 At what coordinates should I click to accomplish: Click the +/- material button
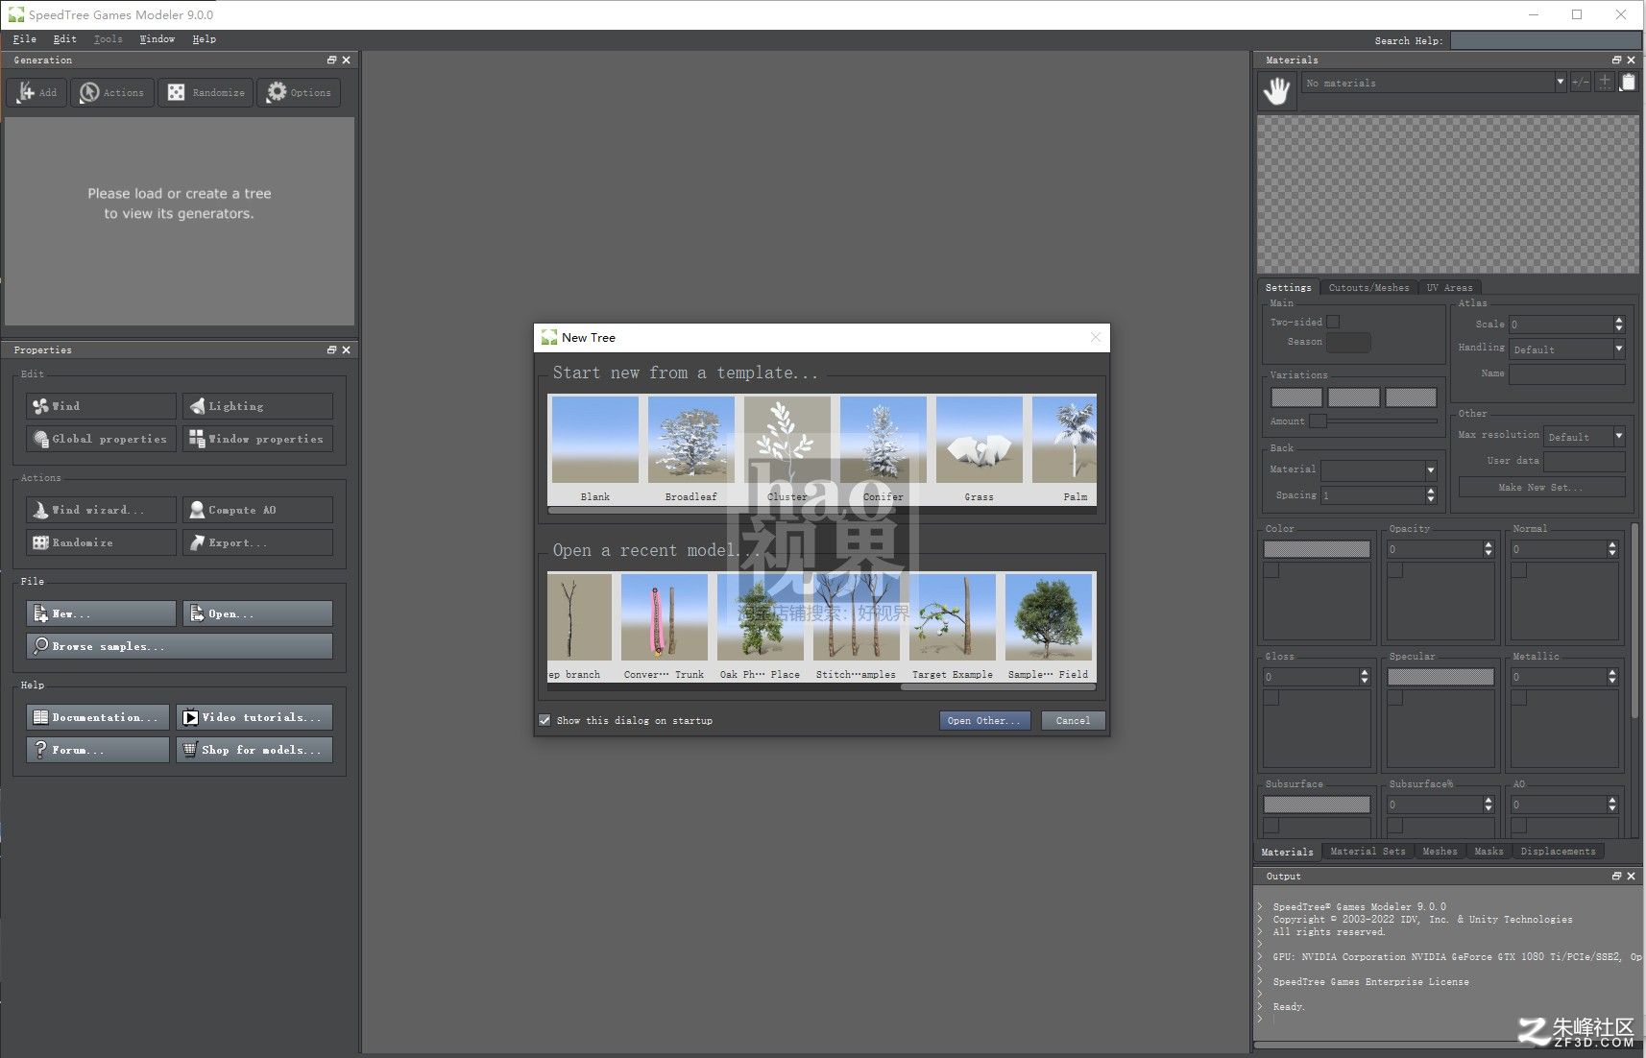[x=1581, y=83]
